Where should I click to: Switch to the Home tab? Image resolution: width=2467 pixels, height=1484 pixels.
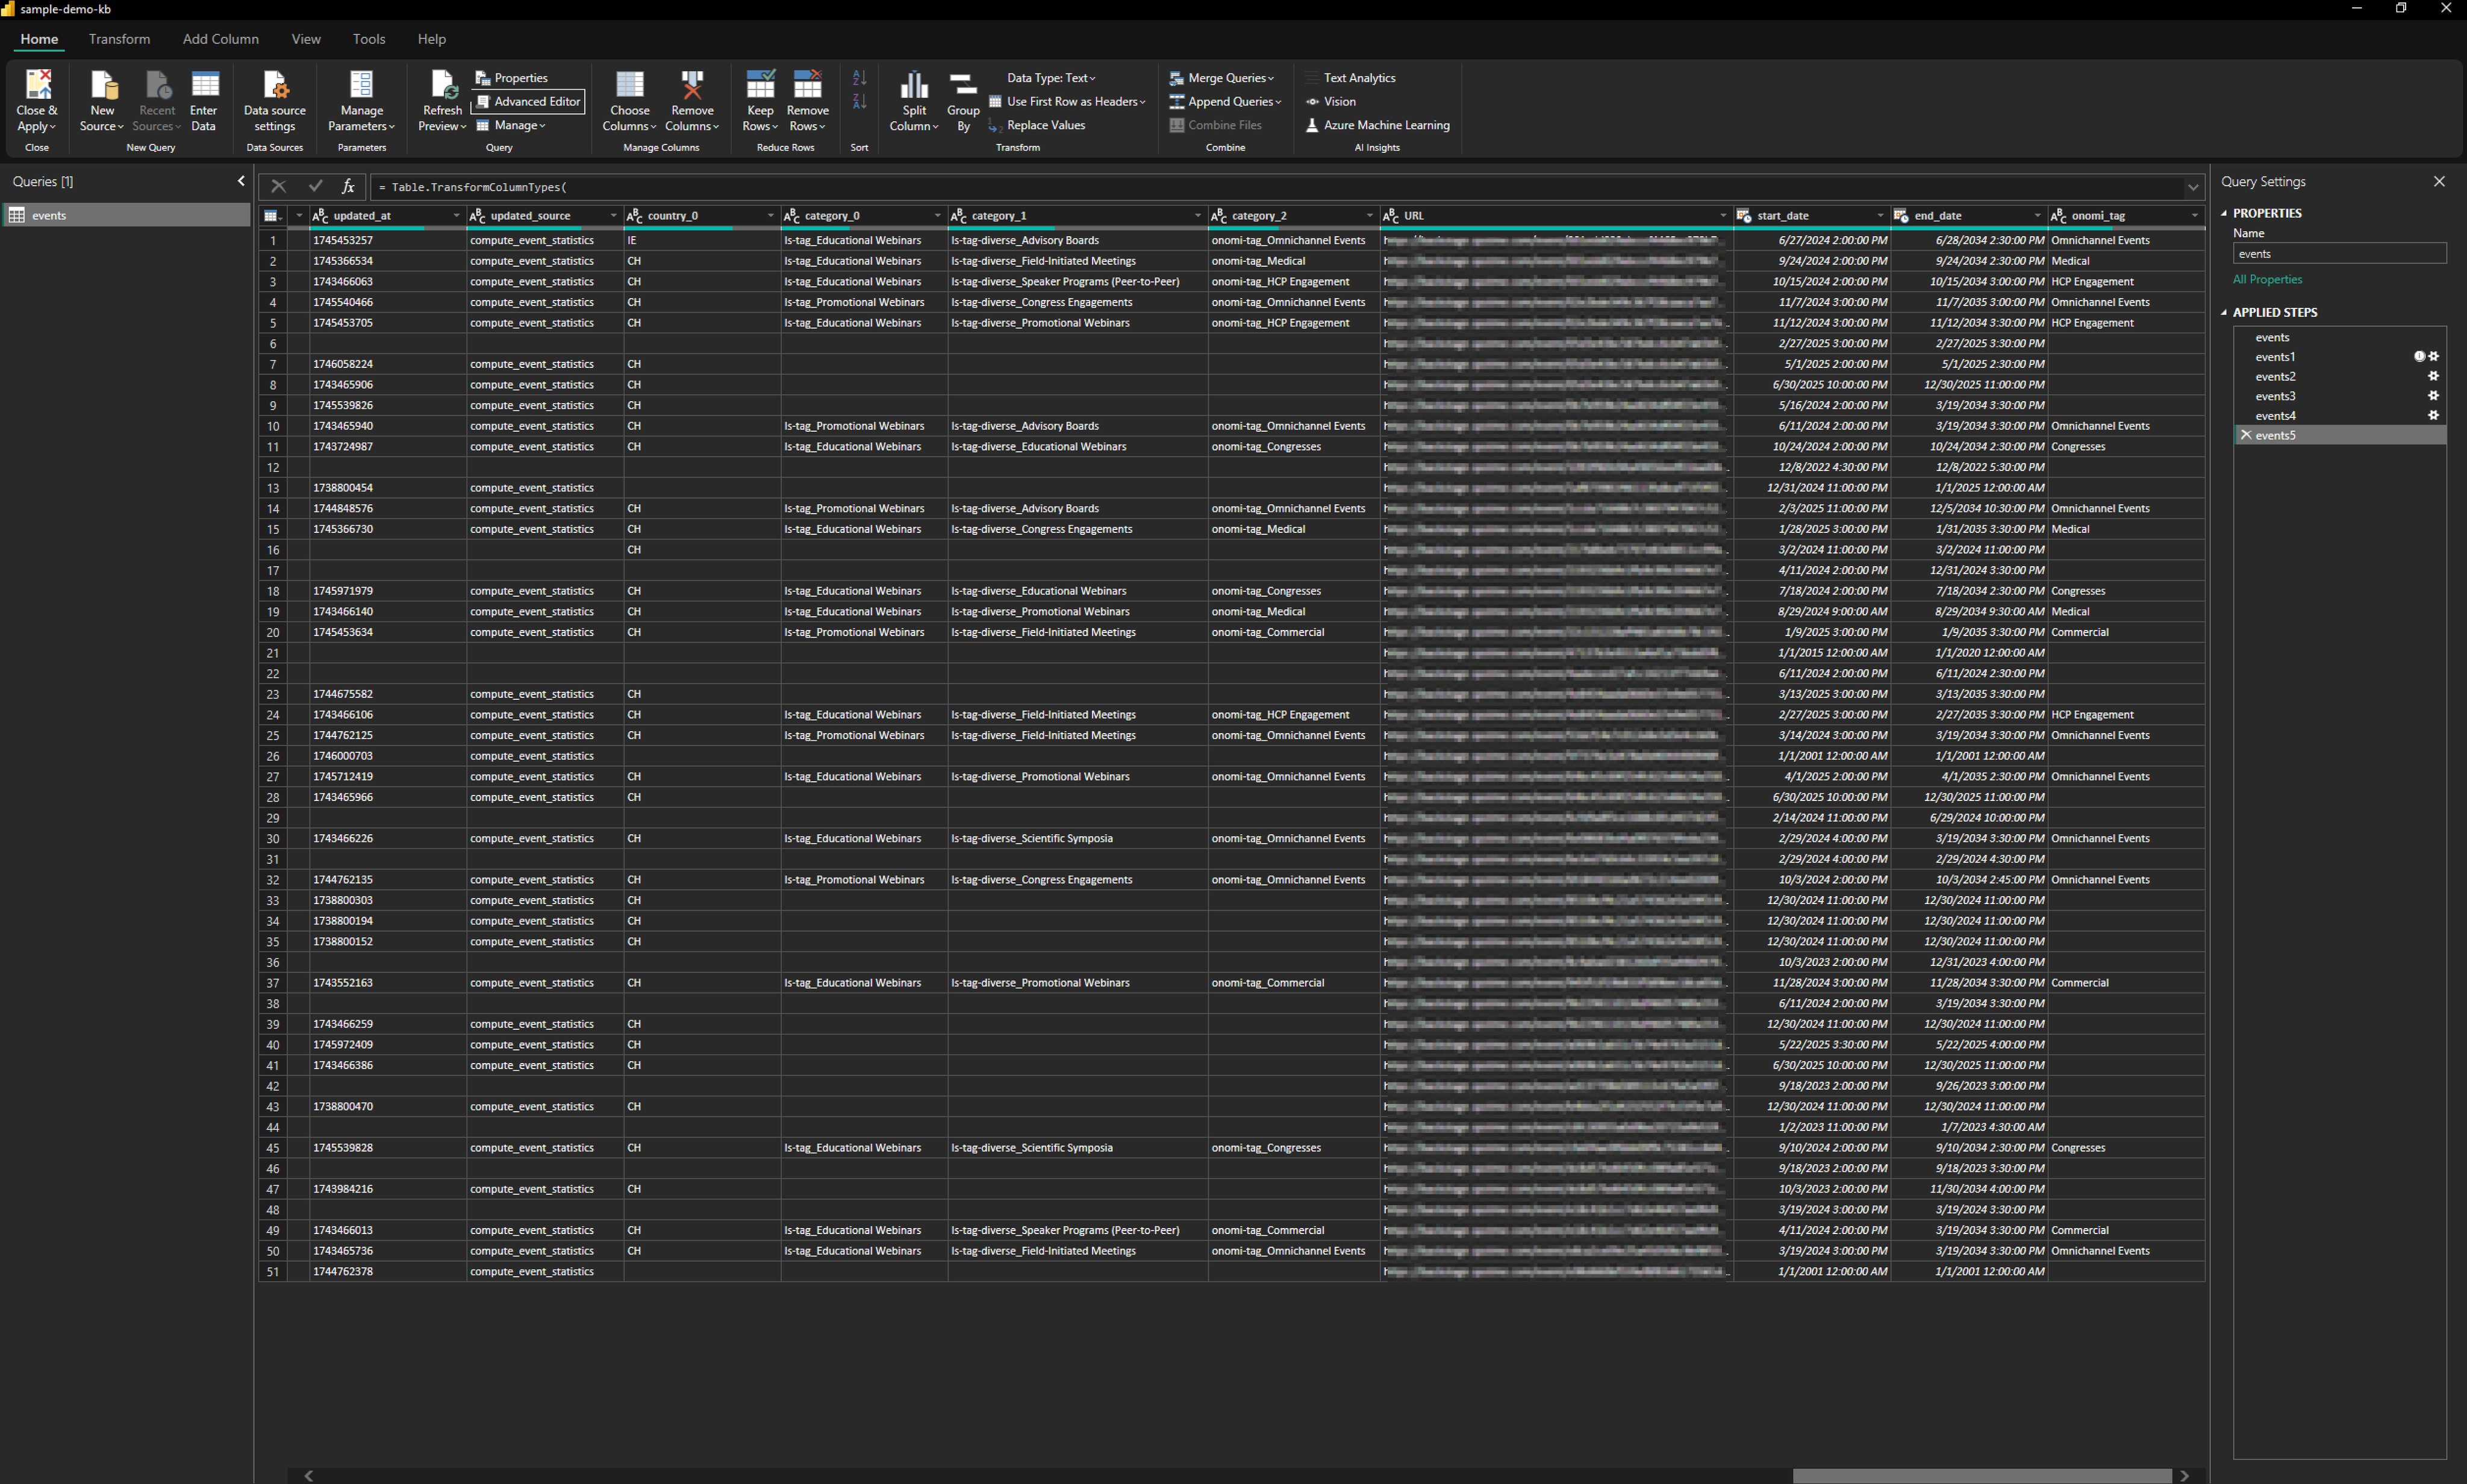39,39
